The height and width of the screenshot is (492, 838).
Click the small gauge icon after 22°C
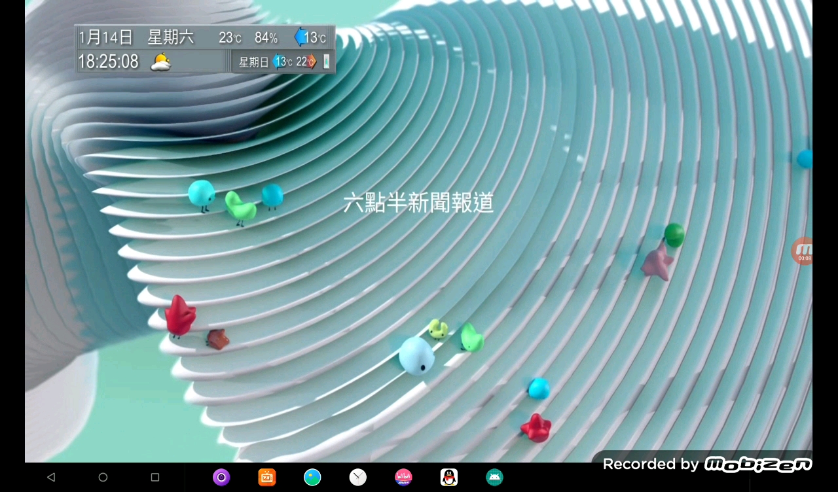point(326,62)
